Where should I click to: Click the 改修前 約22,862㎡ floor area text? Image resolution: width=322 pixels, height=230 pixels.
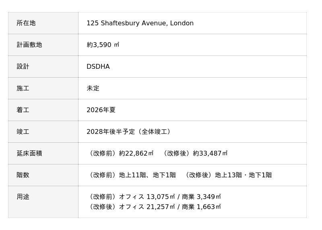pos(120,154)
